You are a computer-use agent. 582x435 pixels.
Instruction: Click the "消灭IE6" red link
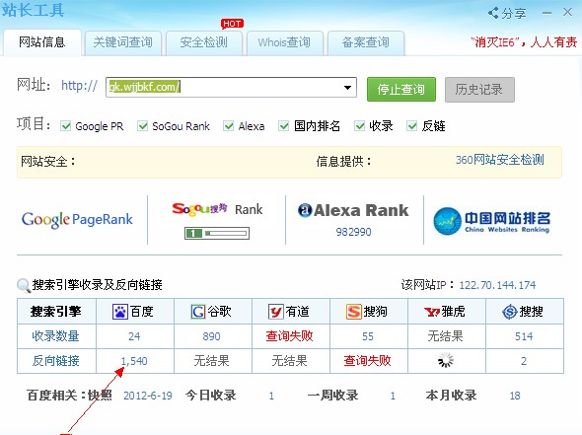coord(524,42)
